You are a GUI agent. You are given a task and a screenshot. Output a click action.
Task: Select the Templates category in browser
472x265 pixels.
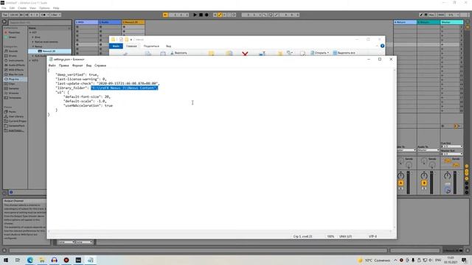(15, 98)
